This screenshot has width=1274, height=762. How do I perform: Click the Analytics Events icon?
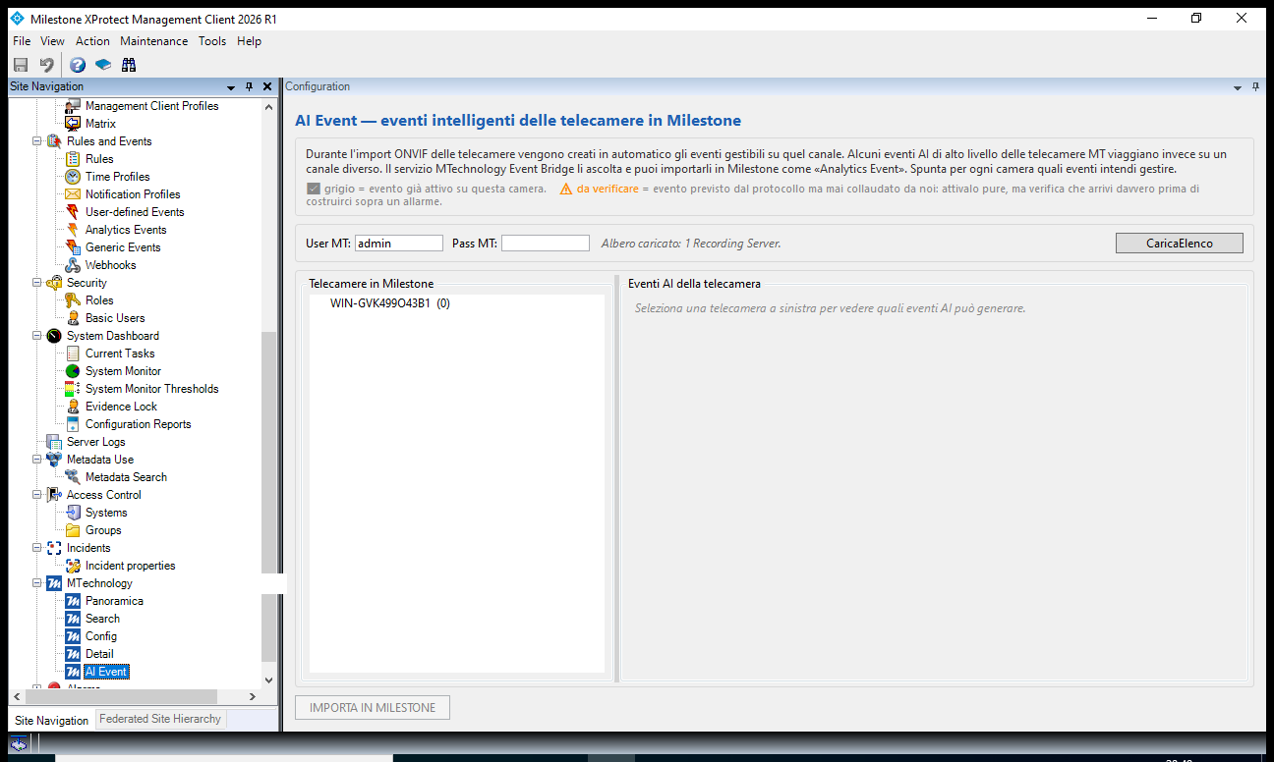click(73, 230)
